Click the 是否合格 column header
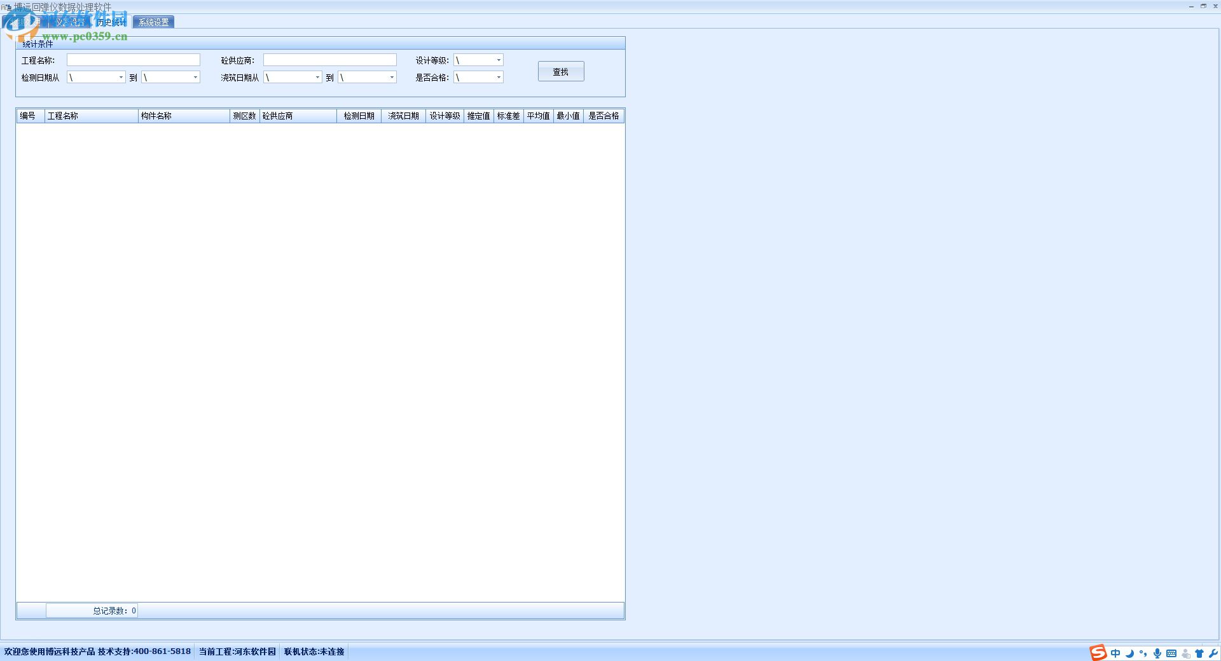Image resolution: width=1221 pixels, height=661 pixels. pyautogui.click(x=604, y=116)
